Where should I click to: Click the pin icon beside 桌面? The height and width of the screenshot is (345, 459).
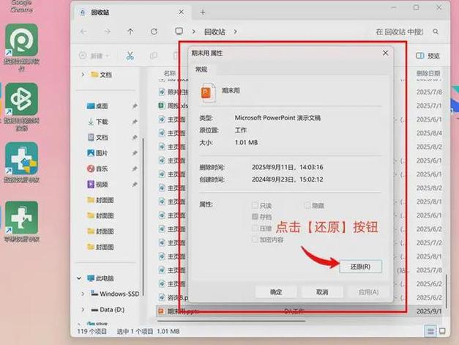(x=135, y=106)
